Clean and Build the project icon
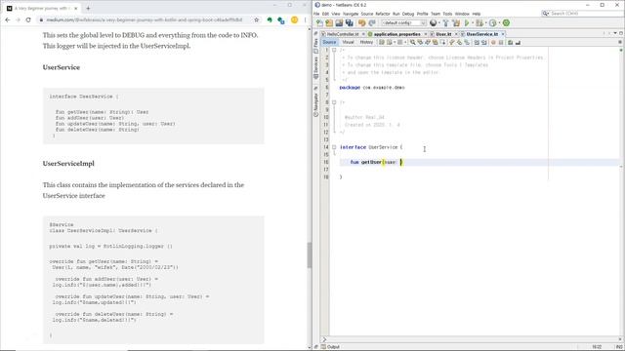The width and height of the screenshot is (625, 351). [456, 23]
